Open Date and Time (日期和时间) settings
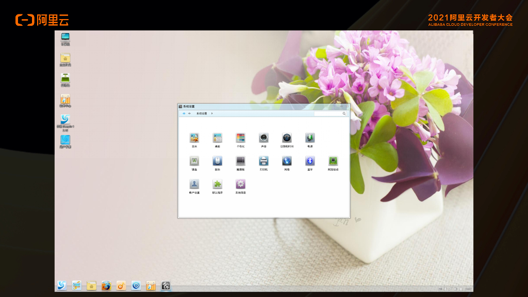The width and height of the screenshot is (528, 297). [x=287, y=138]
